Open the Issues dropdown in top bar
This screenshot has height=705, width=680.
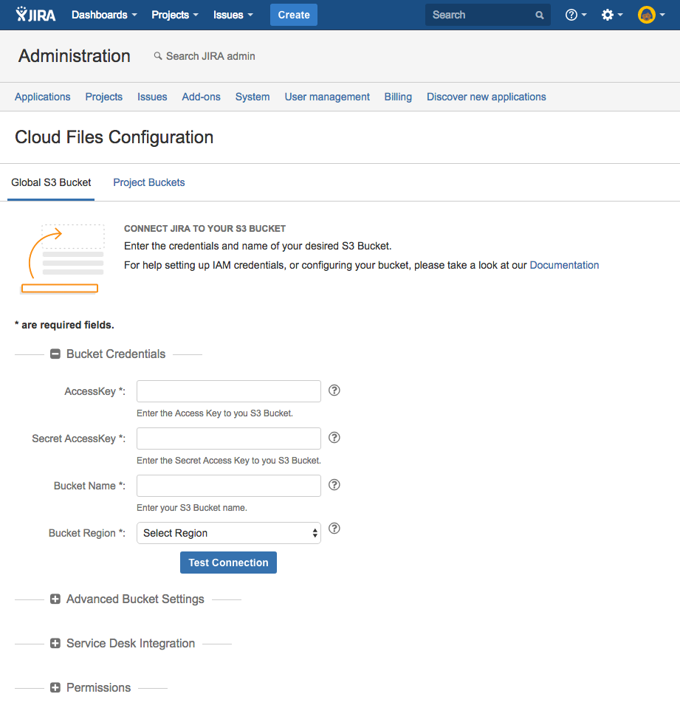[x=233, y=15]
